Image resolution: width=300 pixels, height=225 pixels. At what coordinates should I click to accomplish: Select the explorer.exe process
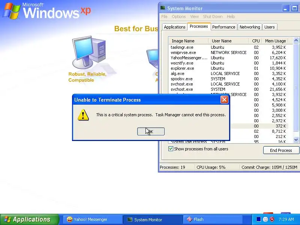coord(228,68)
